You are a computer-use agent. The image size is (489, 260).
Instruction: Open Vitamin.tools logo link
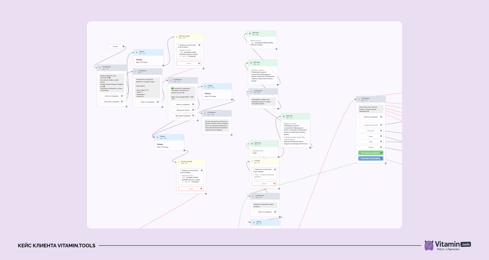[447, 246]
